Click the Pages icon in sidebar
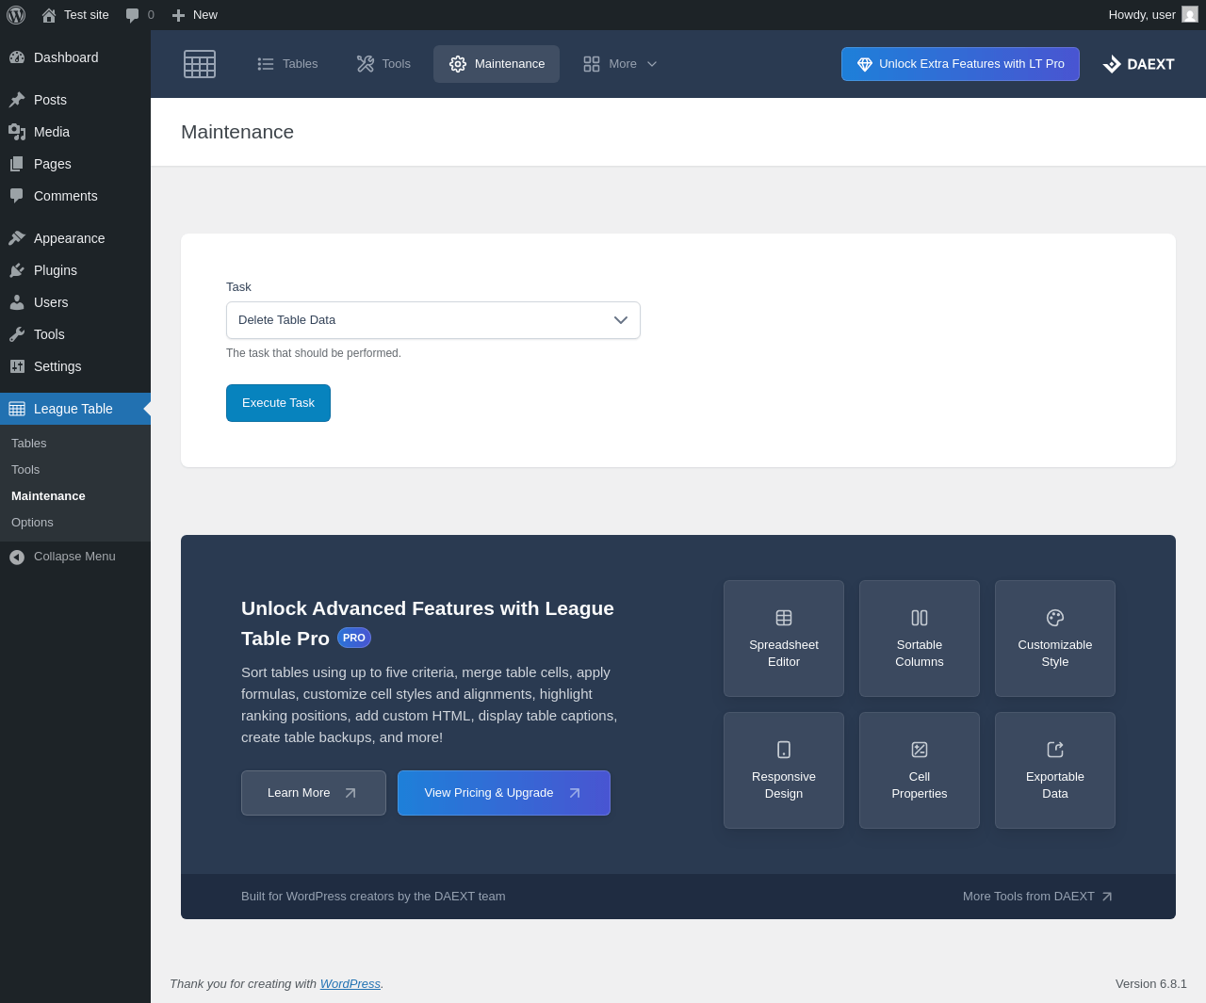This screenshot has height=1003, width=1206. pyautogui.click(x=17, y=164)
